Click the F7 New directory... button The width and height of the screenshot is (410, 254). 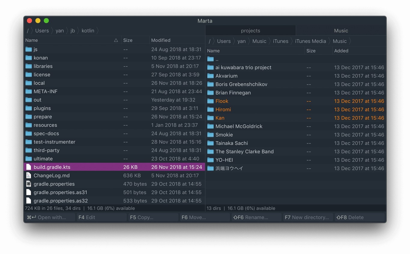pyautogui.click(x=308, y=217)
